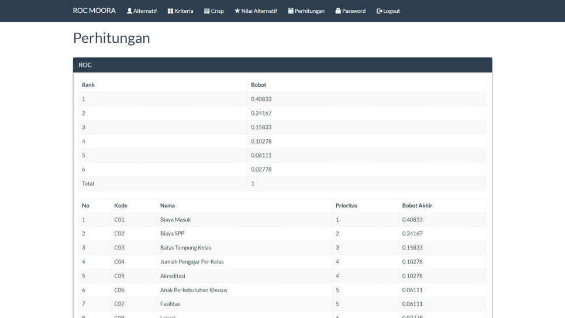Select bobot value 0.24167 for rank 2
This screenshot has height=318, width=565.
point(261,113)
